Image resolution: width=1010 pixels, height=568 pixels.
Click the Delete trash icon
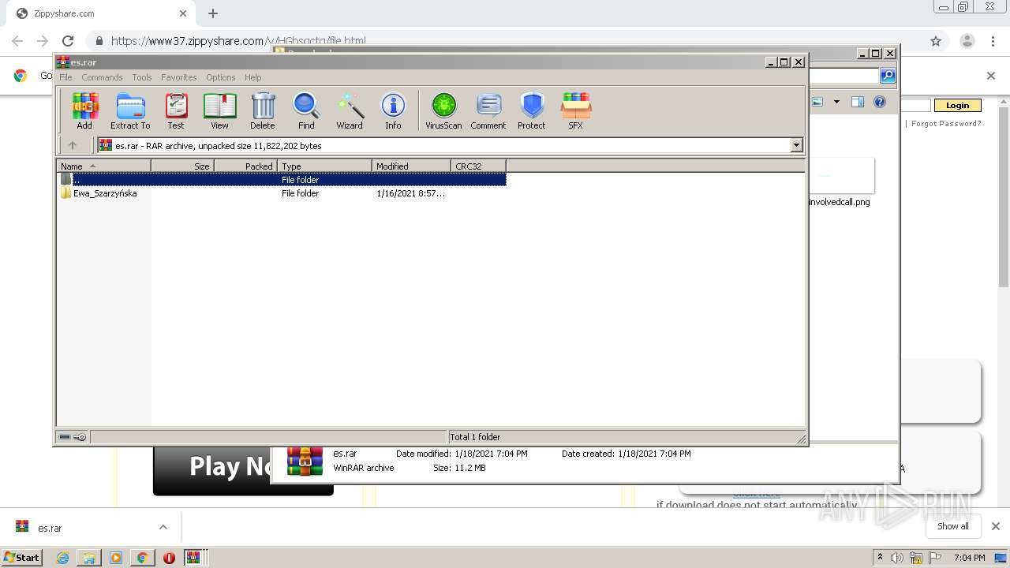click(x=263, y=110)
